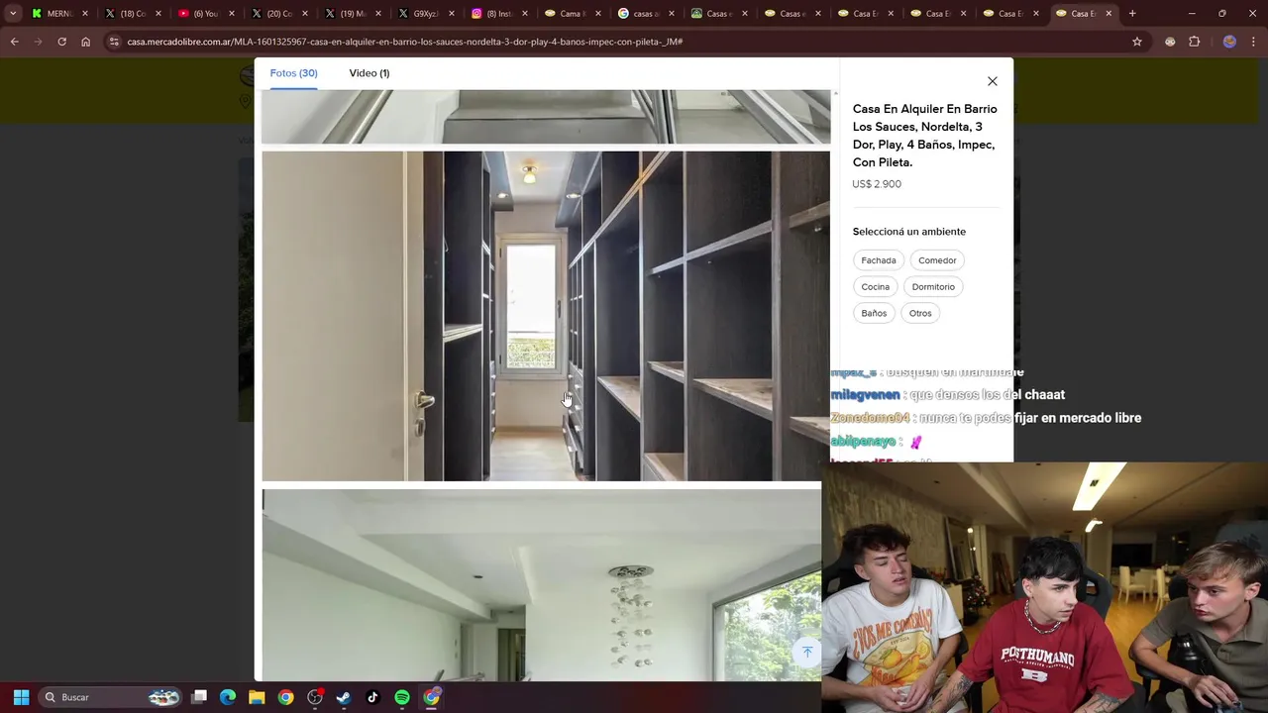Screen dimensions: 1268x713
Task: Open the Chrome profile avatar
Action: click(1229, 42)
